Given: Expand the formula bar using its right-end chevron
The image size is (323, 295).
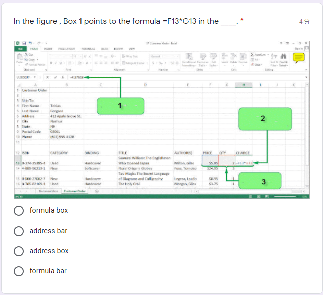Looking at the screenshot, I should 306,77.
